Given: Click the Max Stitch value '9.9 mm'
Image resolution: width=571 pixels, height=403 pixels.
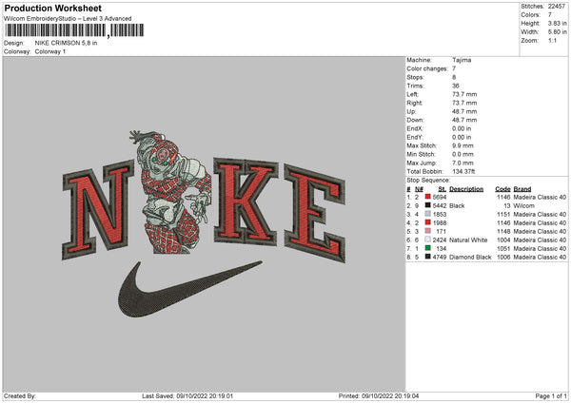Looking at the screenshot, I should (x=463, y=145).
